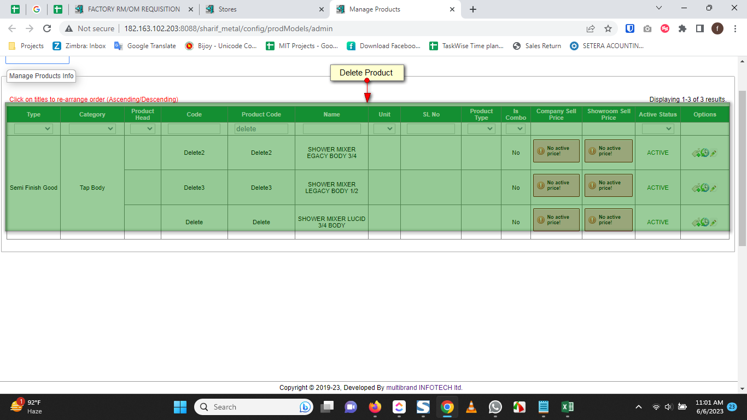747x420 pixels.
Task: Click the edit pencil for SHOWER MIXER LUCID
Action: coord(713,223)
